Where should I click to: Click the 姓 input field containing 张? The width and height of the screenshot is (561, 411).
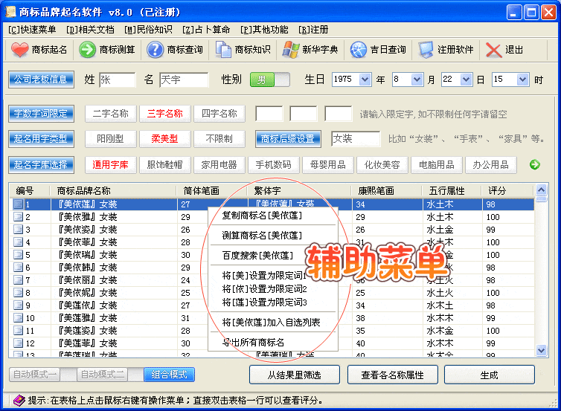pyautogui.click(x=117, y=80)
